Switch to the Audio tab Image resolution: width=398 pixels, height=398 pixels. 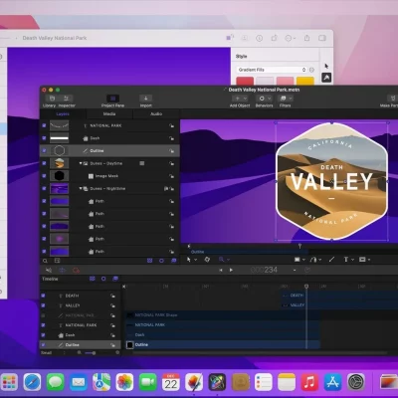[156, 113]
